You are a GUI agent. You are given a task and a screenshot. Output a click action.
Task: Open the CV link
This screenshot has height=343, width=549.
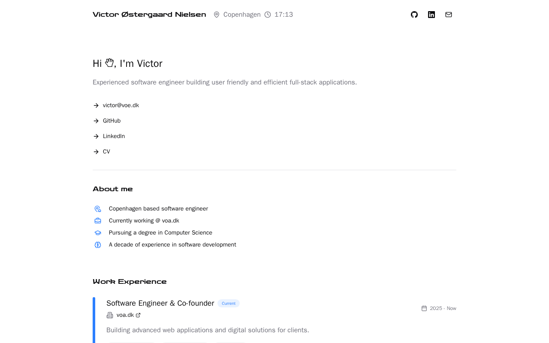coord(106,152)
